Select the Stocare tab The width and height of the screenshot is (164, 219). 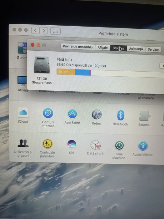[x=118, y=48]
